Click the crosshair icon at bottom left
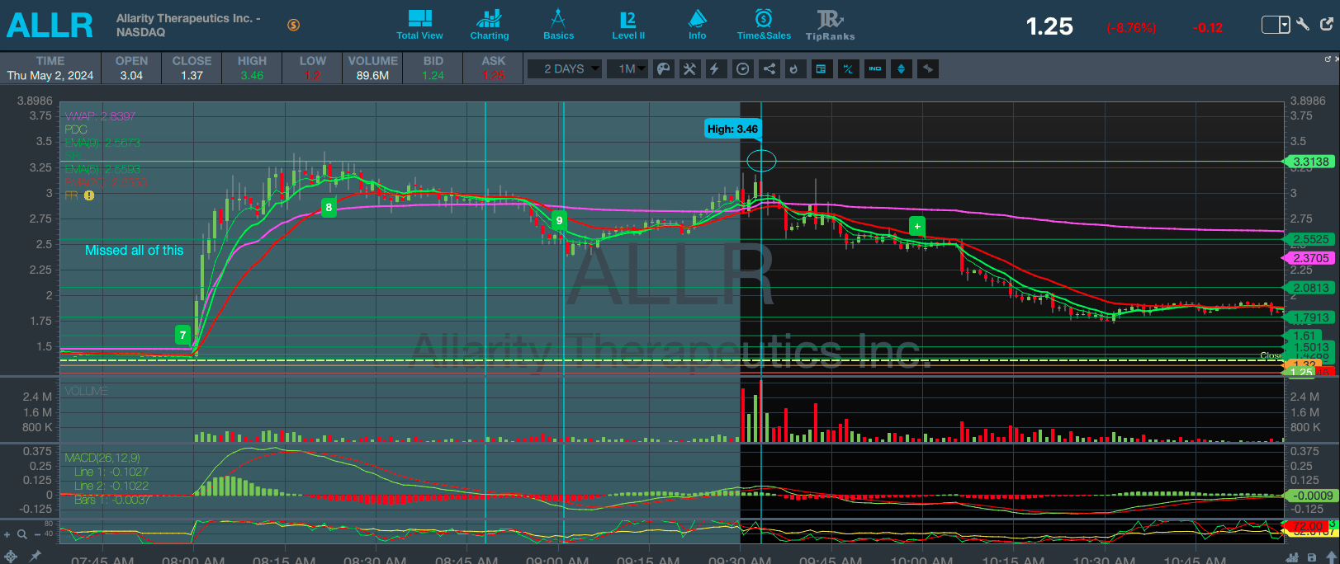This screenshot has width=1340, height=564. (11, 557)
